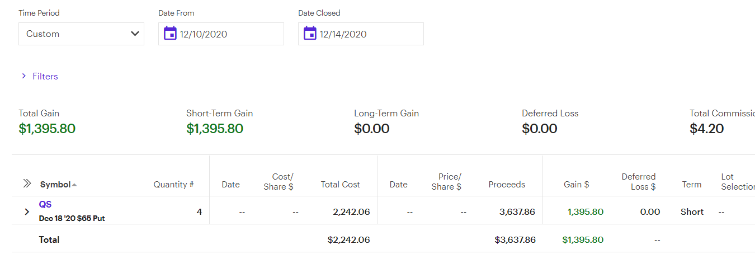Expand the QS position row
This screenshot has width=755, height=254.
(26, 211)
